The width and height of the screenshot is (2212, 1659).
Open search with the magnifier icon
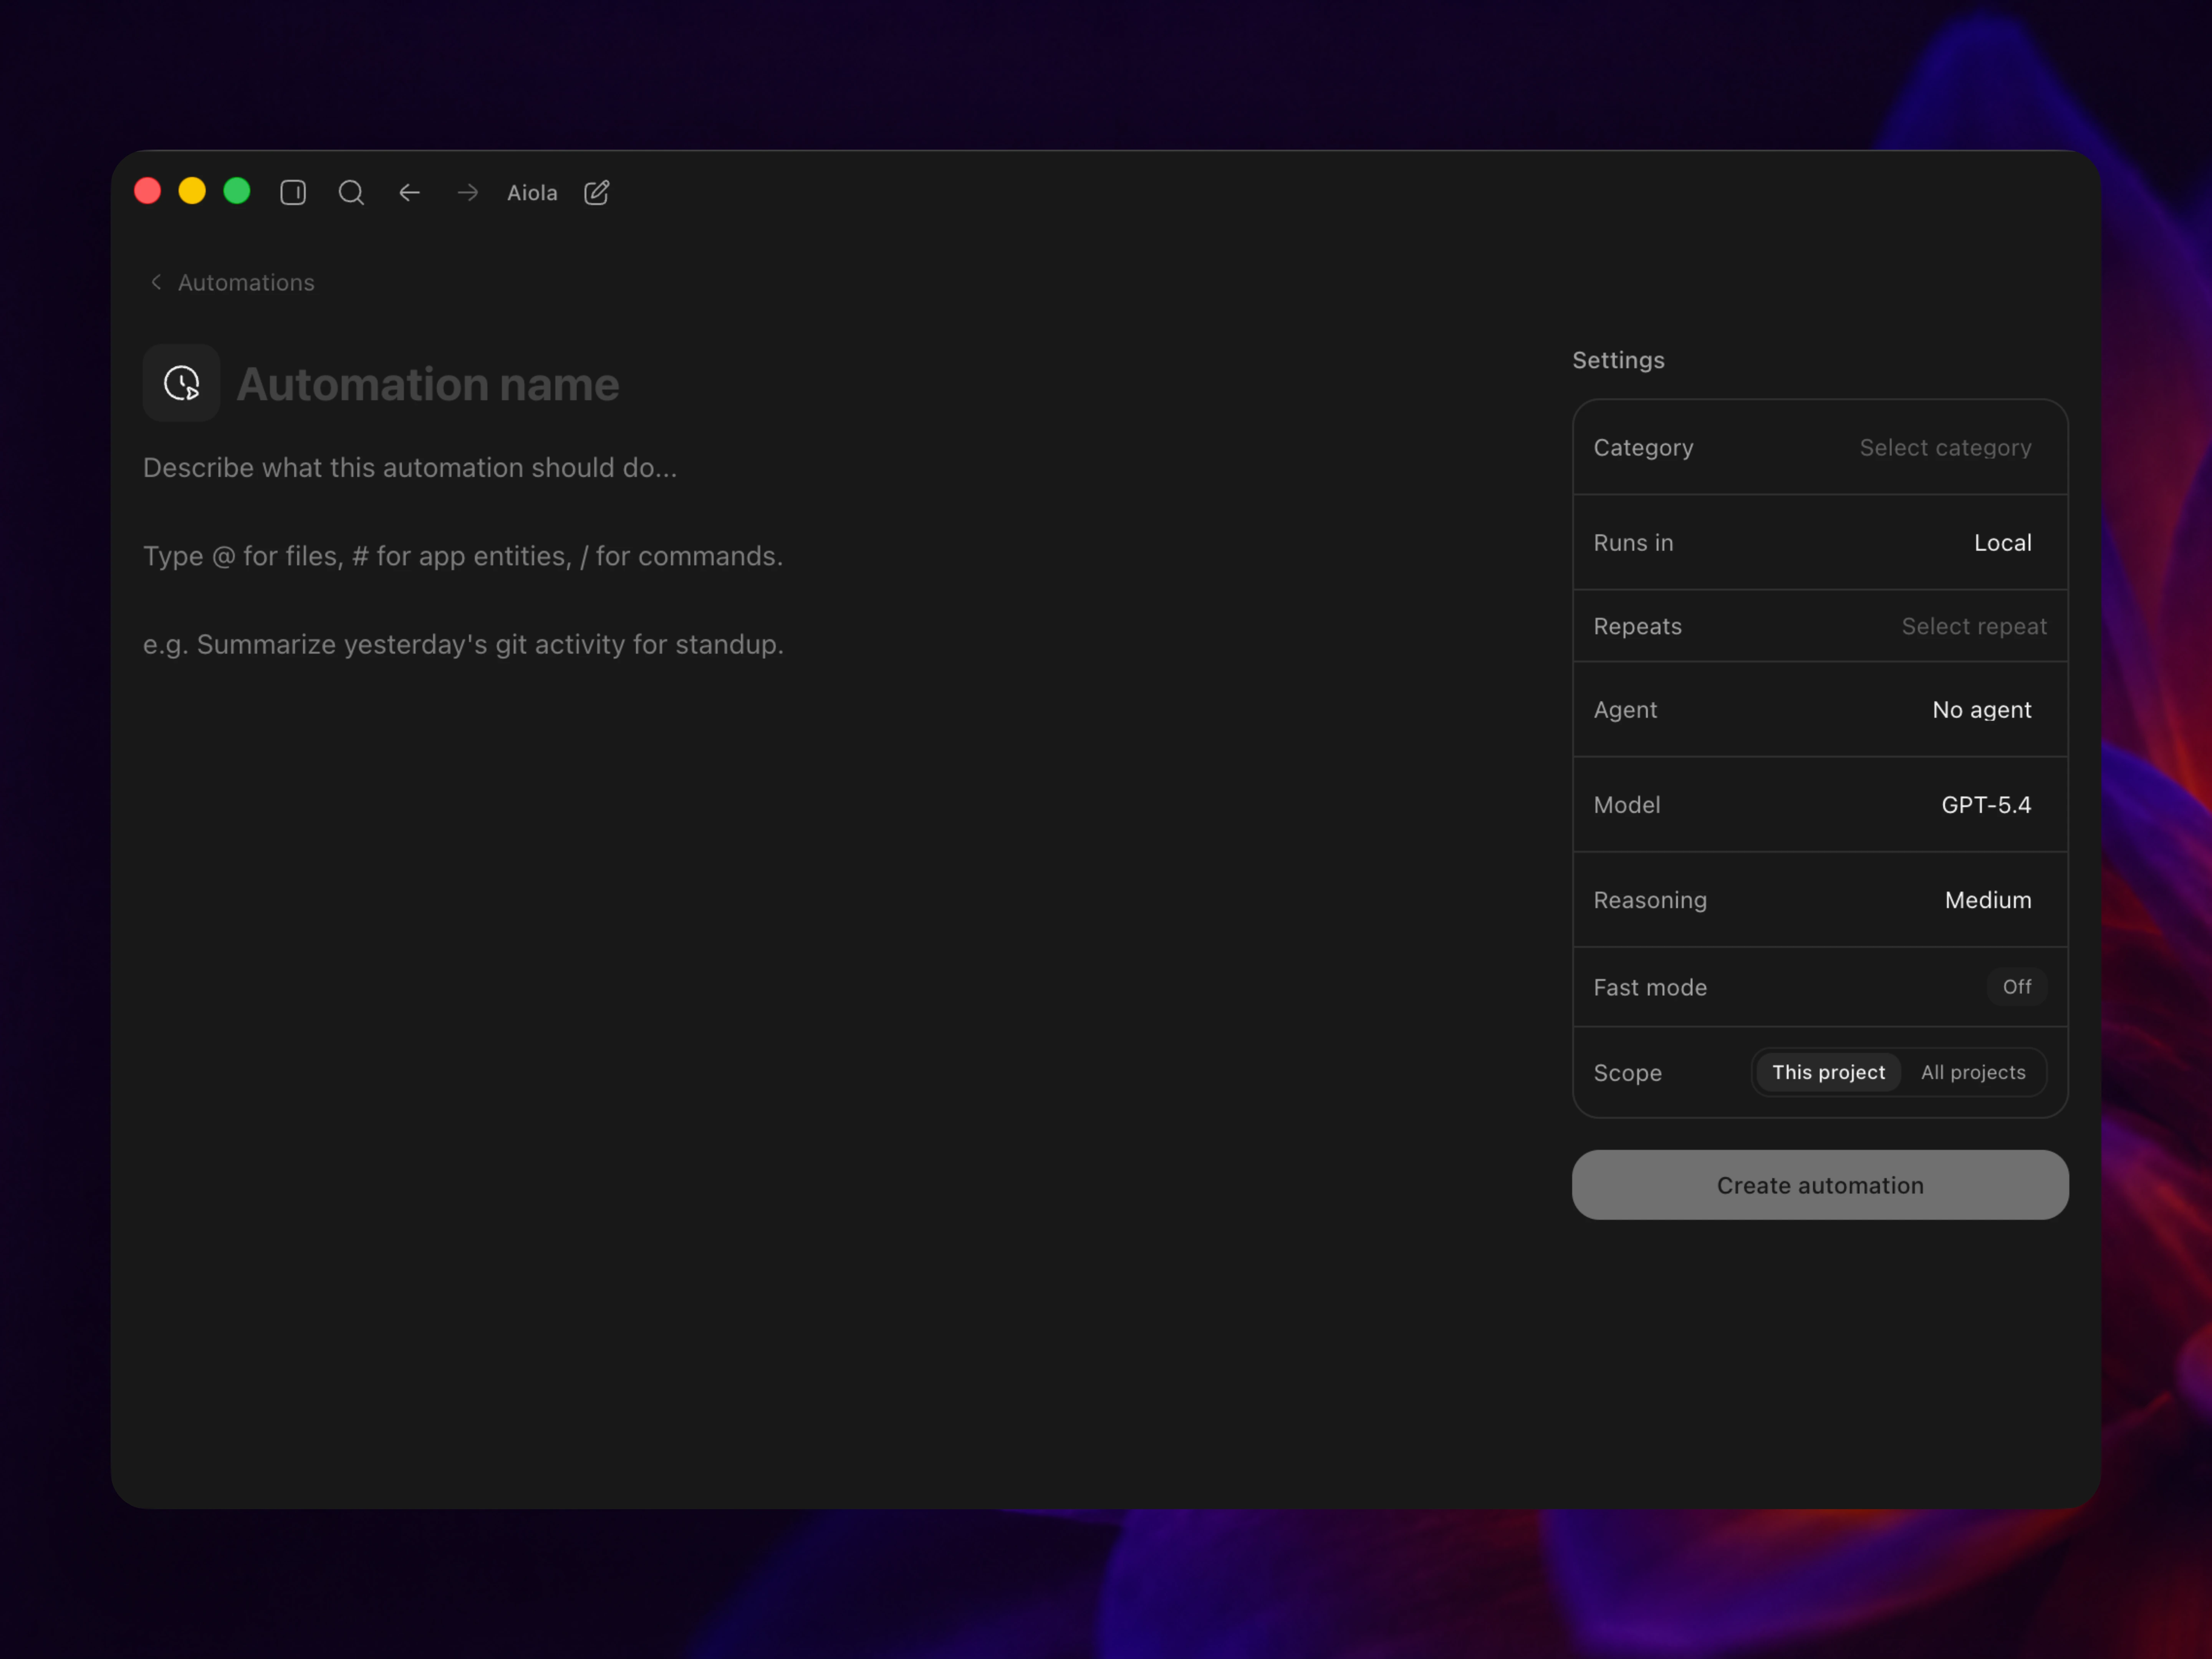tap(351, 192)
